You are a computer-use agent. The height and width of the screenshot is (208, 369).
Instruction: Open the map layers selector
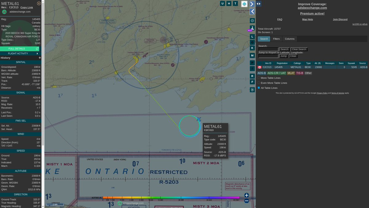point(244,4)
